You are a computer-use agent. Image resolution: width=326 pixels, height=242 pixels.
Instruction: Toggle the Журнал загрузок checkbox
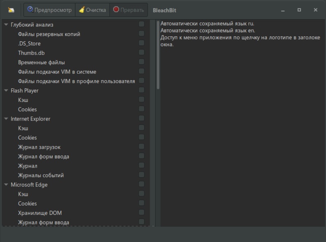141,147
